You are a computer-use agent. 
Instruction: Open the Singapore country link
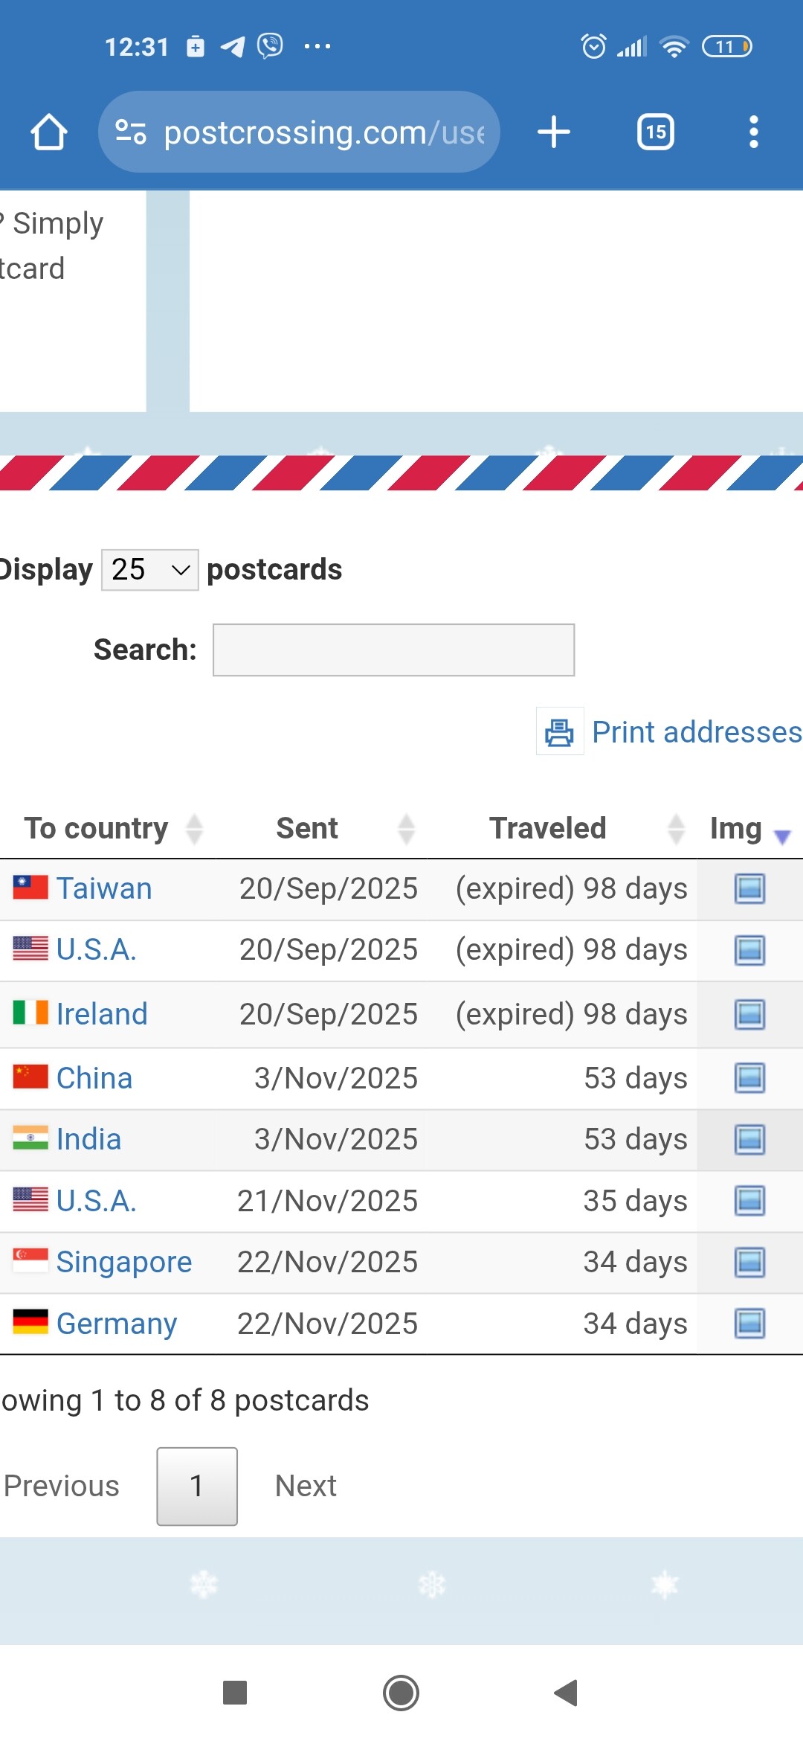point(124,1262)
